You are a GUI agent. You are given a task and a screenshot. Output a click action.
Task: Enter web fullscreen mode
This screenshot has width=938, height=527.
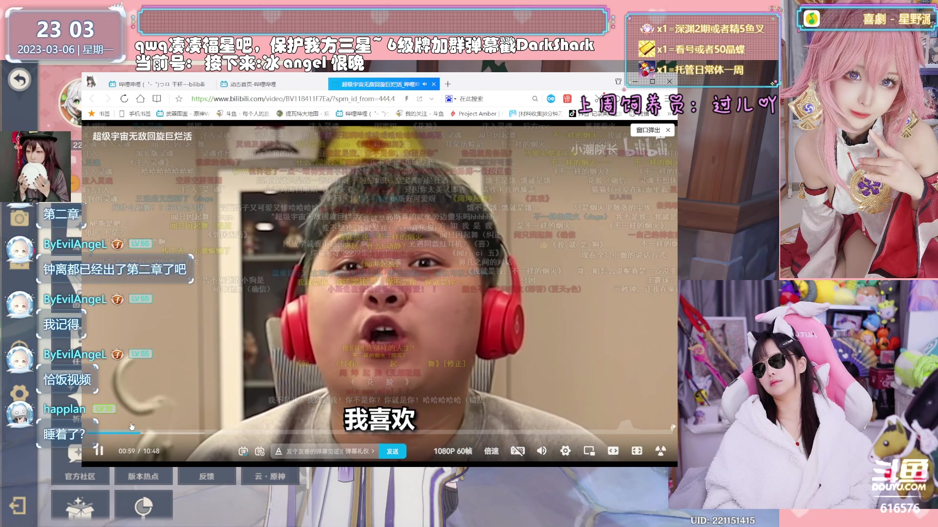coord(637,451)
